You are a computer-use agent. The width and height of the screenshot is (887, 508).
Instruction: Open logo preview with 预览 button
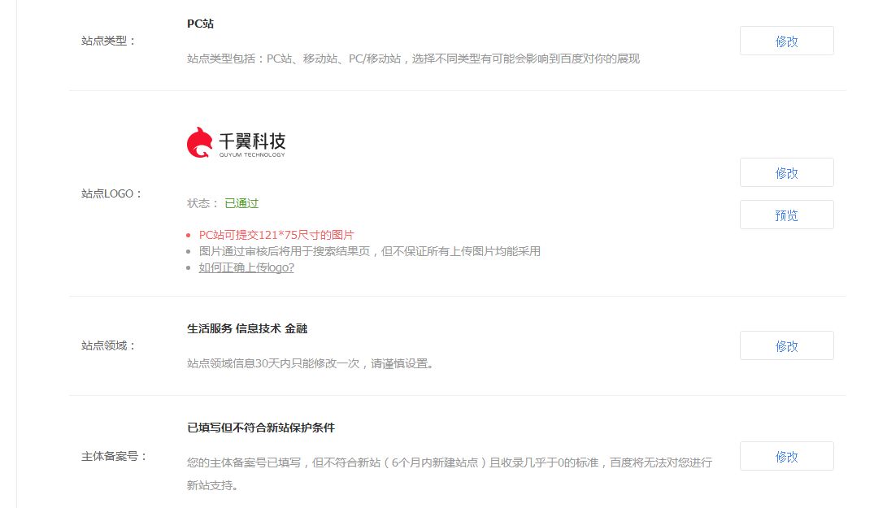(786, 215)
